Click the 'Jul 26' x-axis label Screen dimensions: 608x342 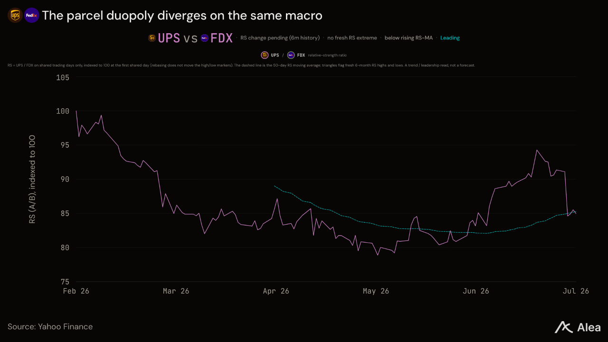(576, 291)
